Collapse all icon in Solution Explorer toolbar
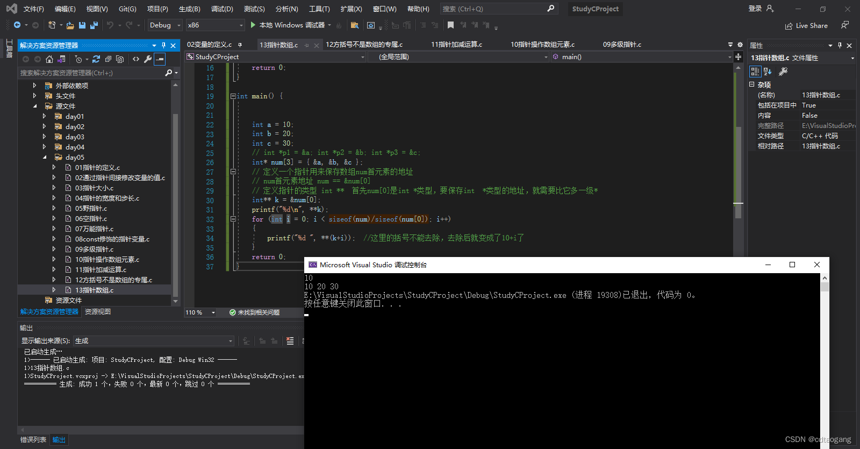Viewport: 860px width, 449px height. pyautogui.click(x=108, y=59)
